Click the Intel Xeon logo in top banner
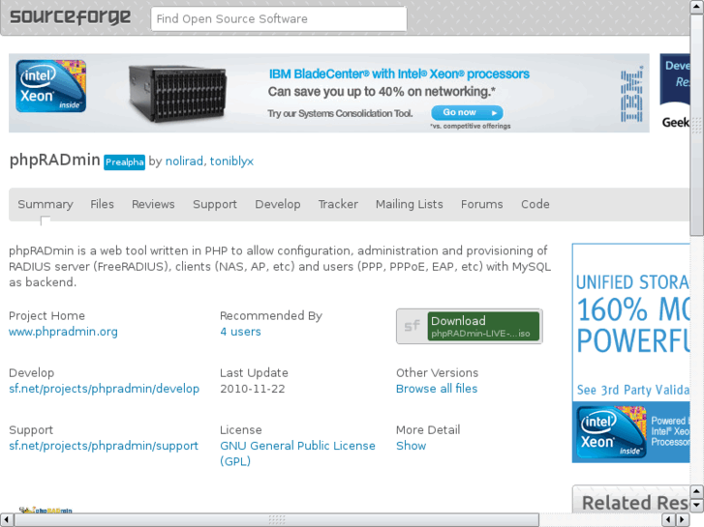 (x=50, y=86)
